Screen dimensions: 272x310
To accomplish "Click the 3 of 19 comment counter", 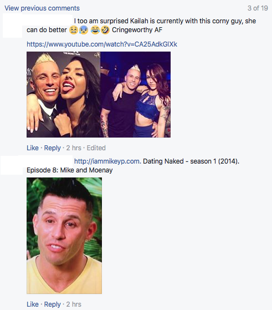I will click(x=258, y=8).
